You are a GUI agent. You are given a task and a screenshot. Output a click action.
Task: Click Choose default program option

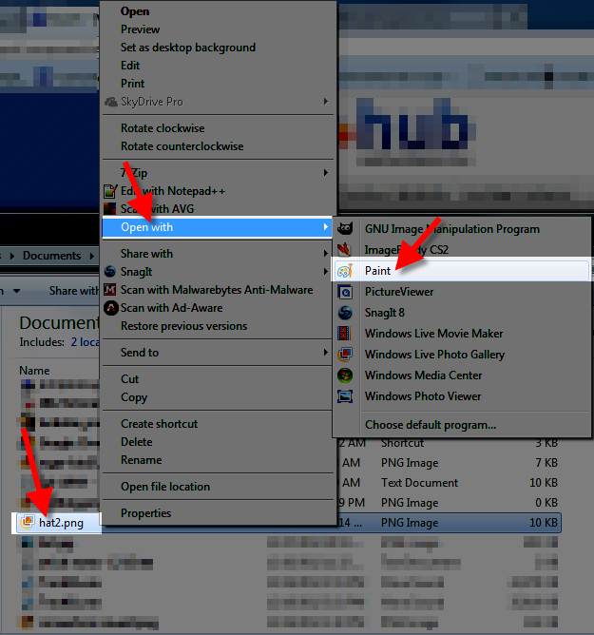click(430, 425)
